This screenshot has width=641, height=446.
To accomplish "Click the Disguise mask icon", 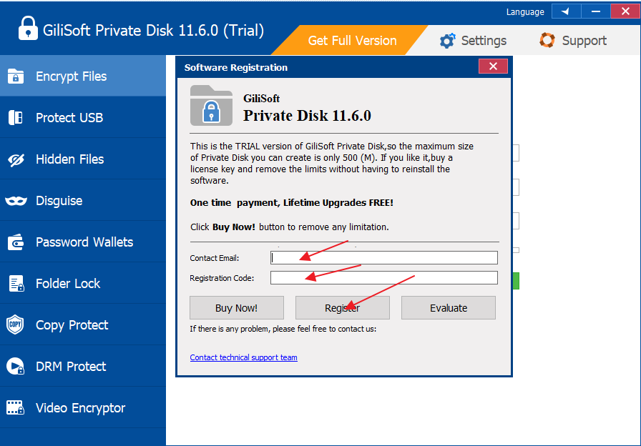I will (16, 201).
